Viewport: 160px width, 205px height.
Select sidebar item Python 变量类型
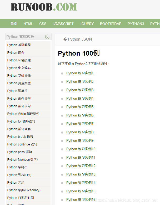coord(28,83)
